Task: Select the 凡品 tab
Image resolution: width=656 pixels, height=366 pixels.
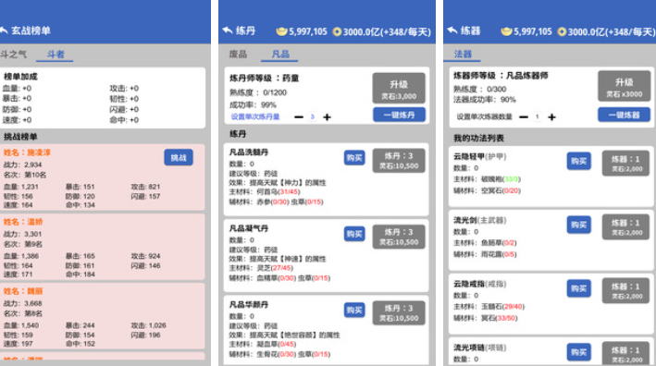Action: tap(280, 54)
